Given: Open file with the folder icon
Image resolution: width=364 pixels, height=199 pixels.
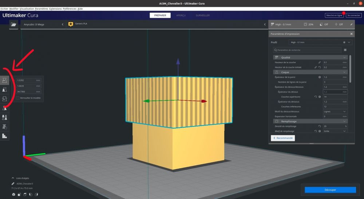Looking at the screenshot, I should (14, 24).
